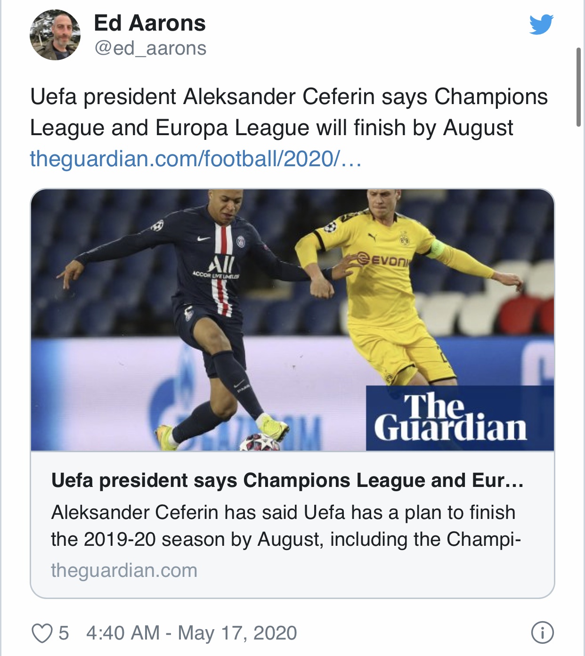The image size is (585, 656).
Task: Open the @ed_aarons handle link
Action: [x=150, y=48]
